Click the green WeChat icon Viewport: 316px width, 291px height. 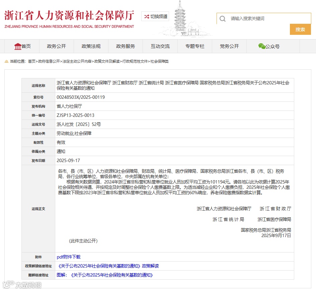(262, 46)
